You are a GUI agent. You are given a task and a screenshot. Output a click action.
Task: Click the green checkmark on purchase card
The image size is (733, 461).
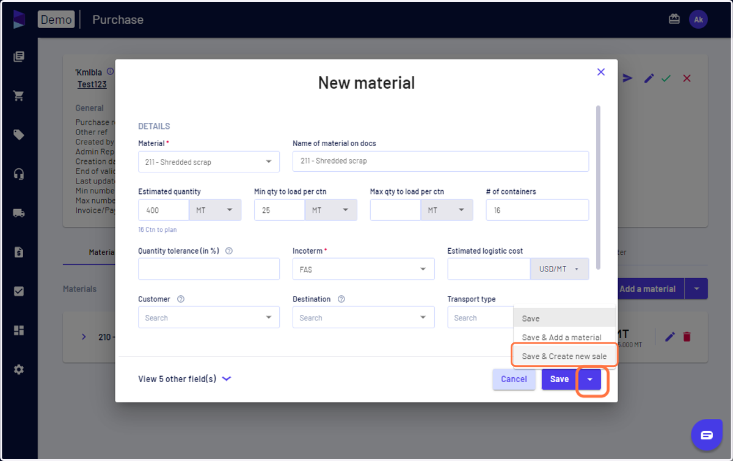coord(666,78)
